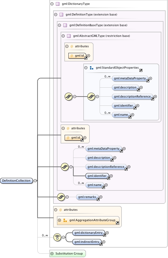Screen dimensions: 168x258
Task: Collapse the attributes box containing gml:AggregationAttributeGroup
Action: [x=56, y=210]
